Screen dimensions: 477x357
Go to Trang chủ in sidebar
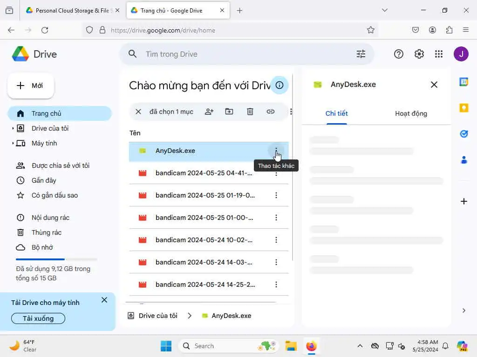coord(60,113)
